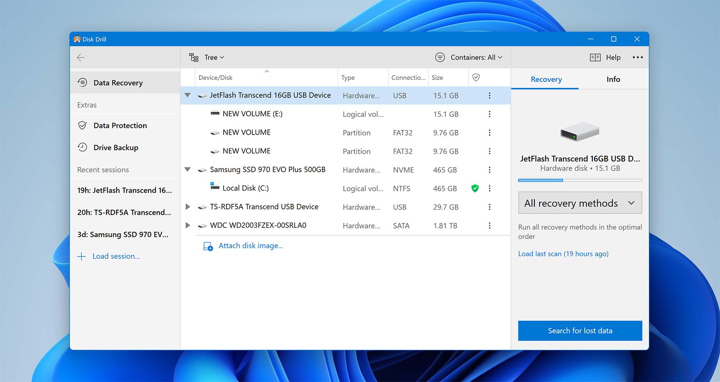This screenshot has width=720, height=382.
Task: Click the Help book icon
Action: [595, 58]
